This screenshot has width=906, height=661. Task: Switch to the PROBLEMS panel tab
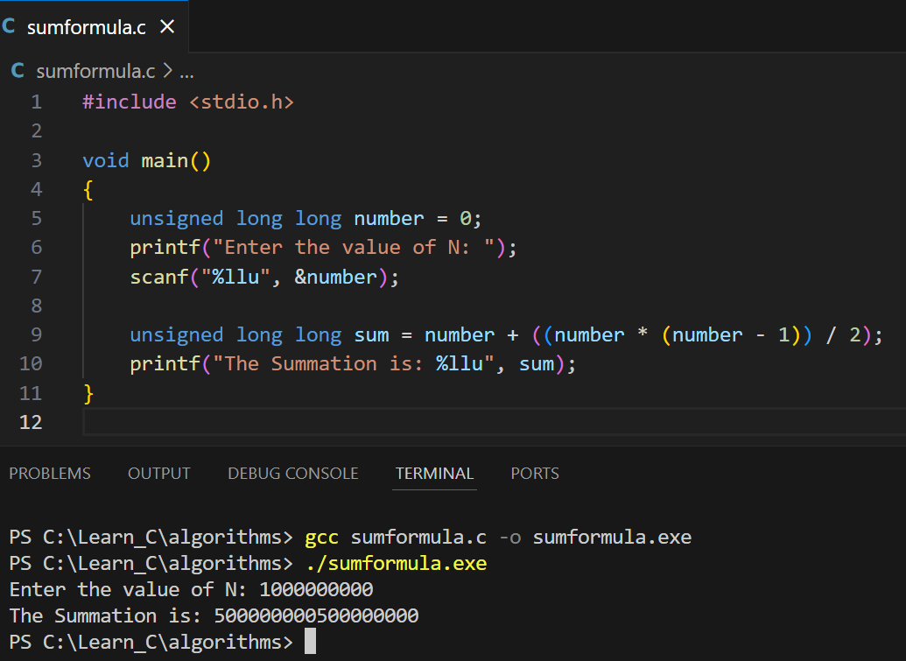point(50,474)
